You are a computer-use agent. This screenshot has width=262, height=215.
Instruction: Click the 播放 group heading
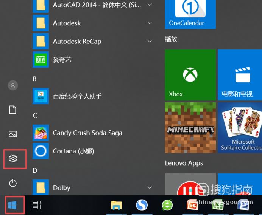171,39
